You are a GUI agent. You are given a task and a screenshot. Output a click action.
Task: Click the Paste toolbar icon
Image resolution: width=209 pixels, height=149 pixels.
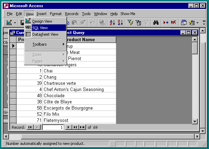(74, 23)
